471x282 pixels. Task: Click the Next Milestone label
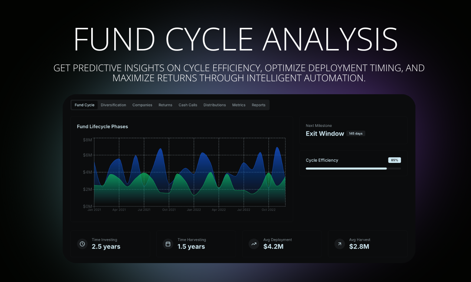tap(319, 126)
